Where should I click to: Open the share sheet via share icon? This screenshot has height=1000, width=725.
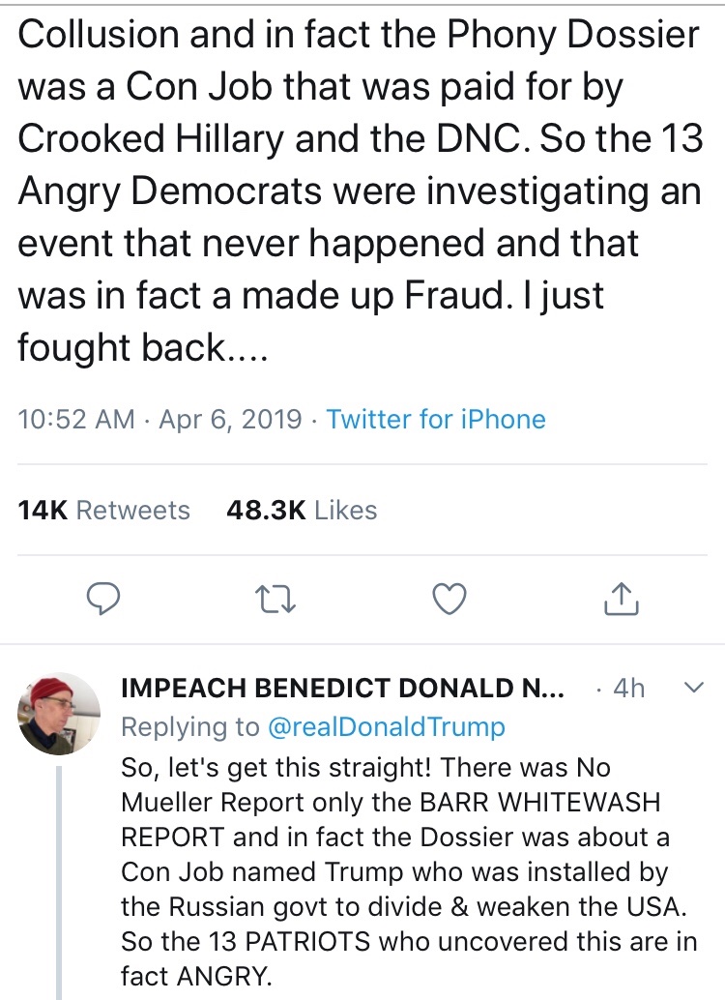click(x=621, y=600)
